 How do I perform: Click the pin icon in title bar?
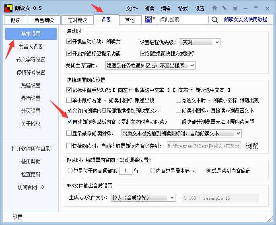225,8
